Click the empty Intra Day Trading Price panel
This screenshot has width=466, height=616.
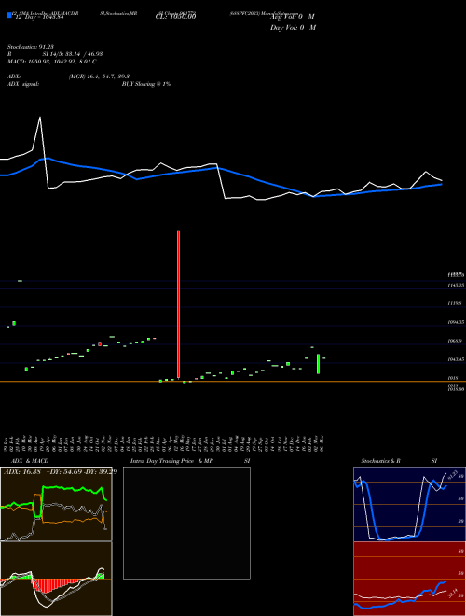[186, 523]
